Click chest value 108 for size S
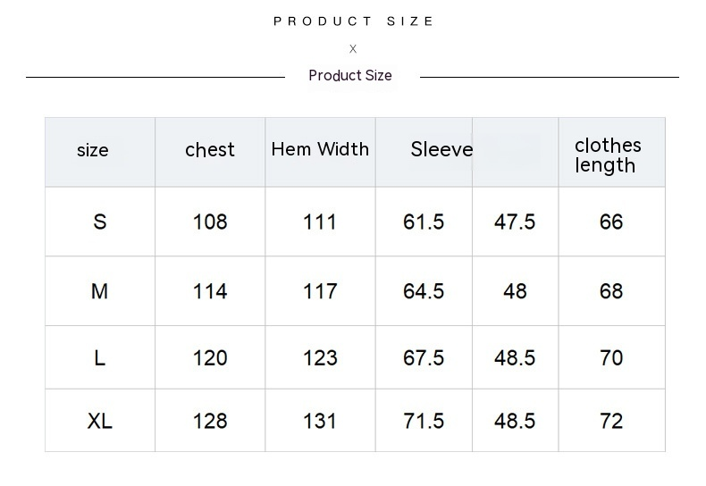This screenshot has height=486, width=706. coord(210,222)
